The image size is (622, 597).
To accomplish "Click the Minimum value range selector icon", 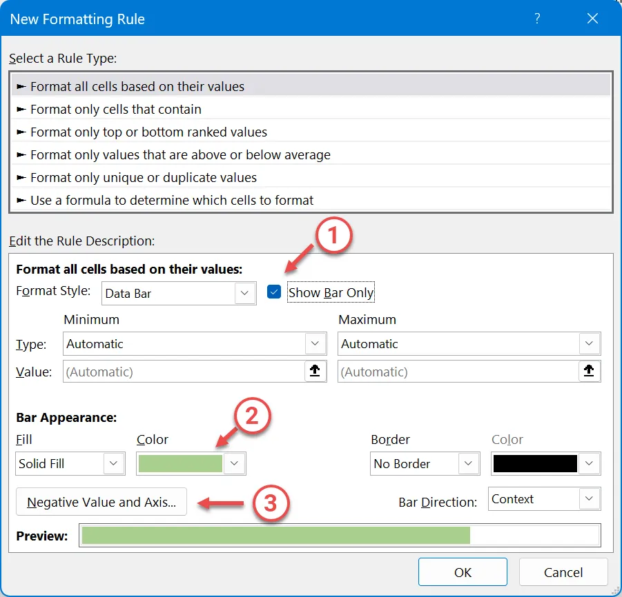I will tap(315, 372).
